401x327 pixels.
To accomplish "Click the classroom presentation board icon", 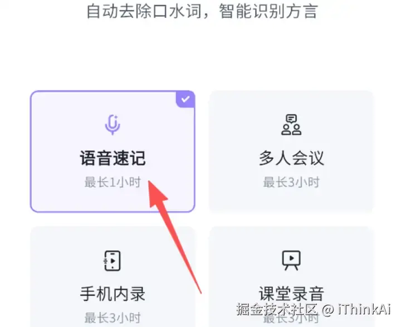I will tap(291, 261).
